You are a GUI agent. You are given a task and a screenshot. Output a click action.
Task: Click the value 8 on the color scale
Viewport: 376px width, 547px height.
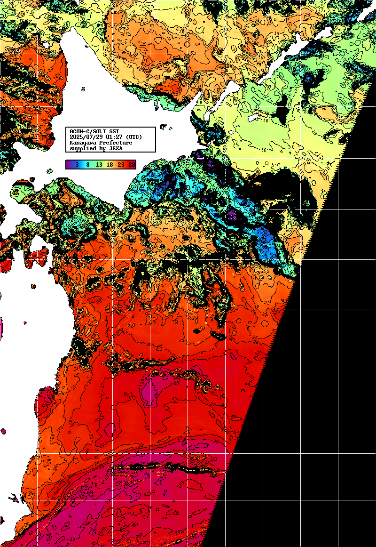click(88, 165)
